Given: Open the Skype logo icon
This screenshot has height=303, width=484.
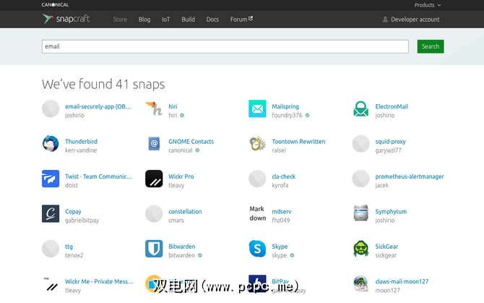Looking at the screenshot, I should point(257,249).
